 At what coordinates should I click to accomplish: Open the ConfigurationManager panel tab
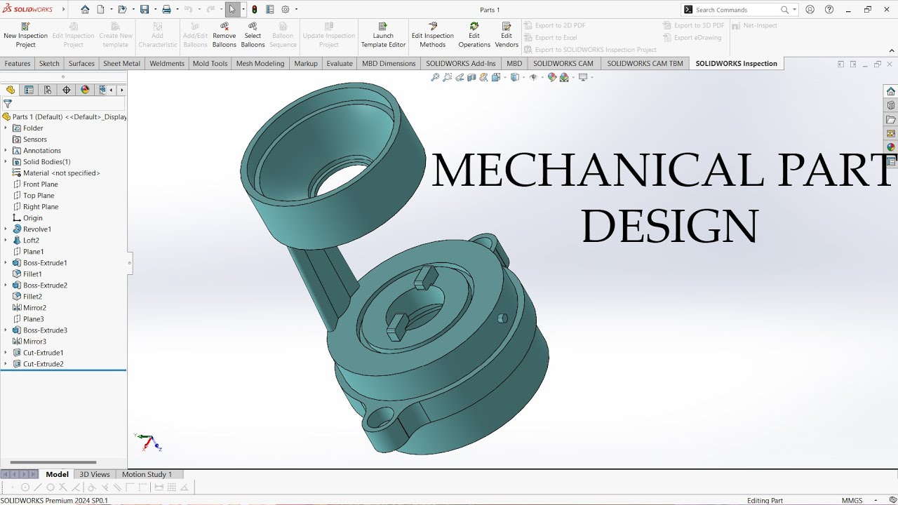pyautogui.click(x=48, y=90)
